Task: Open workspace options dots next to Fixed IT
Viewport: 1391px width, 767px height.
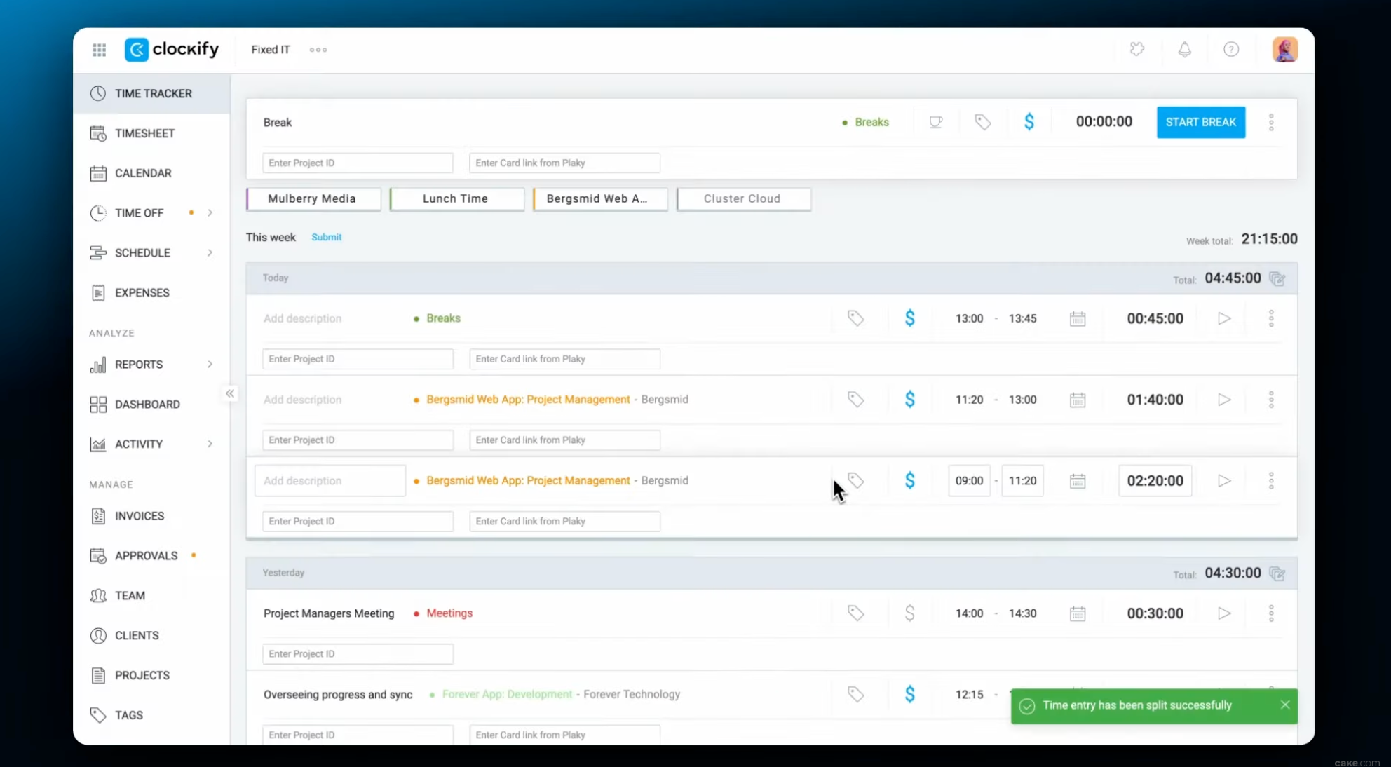Action: click(x=318, y=50)
